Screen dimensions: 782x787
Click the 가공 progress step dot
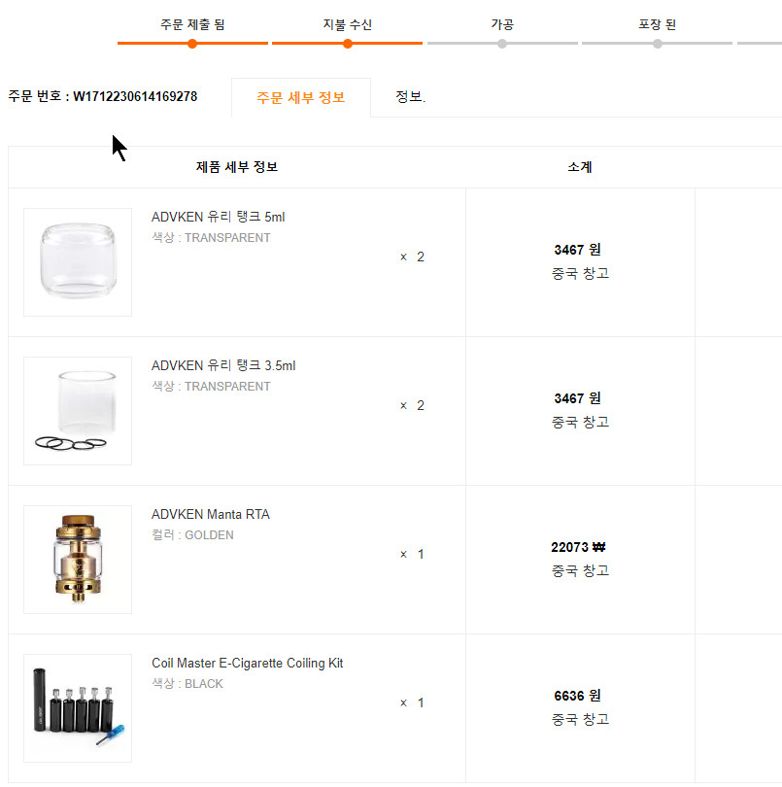point(502,44)
